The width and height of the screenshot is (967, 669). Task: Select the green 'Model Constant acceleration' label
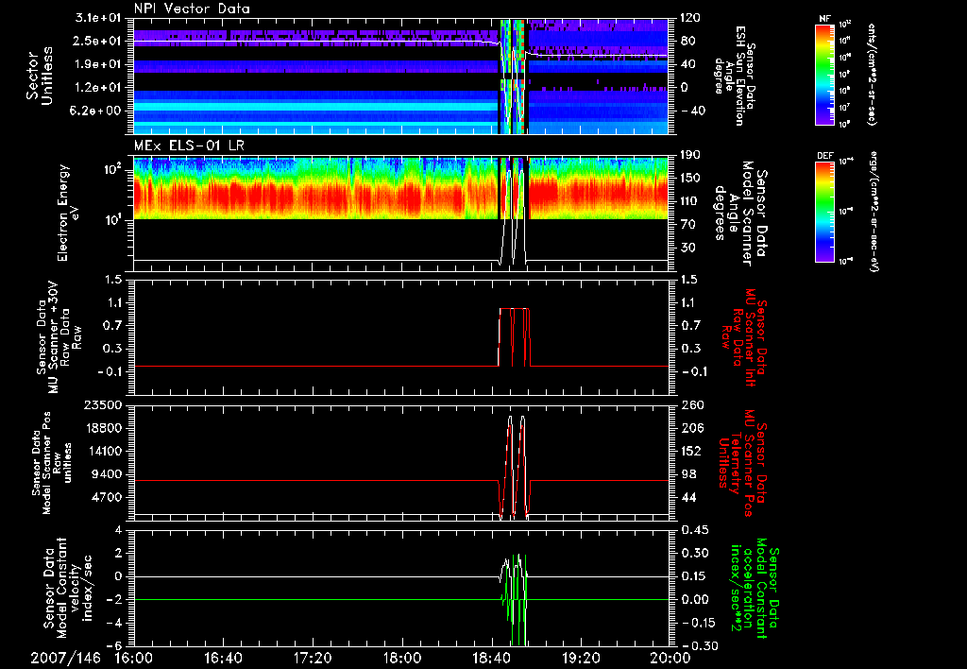755,588
